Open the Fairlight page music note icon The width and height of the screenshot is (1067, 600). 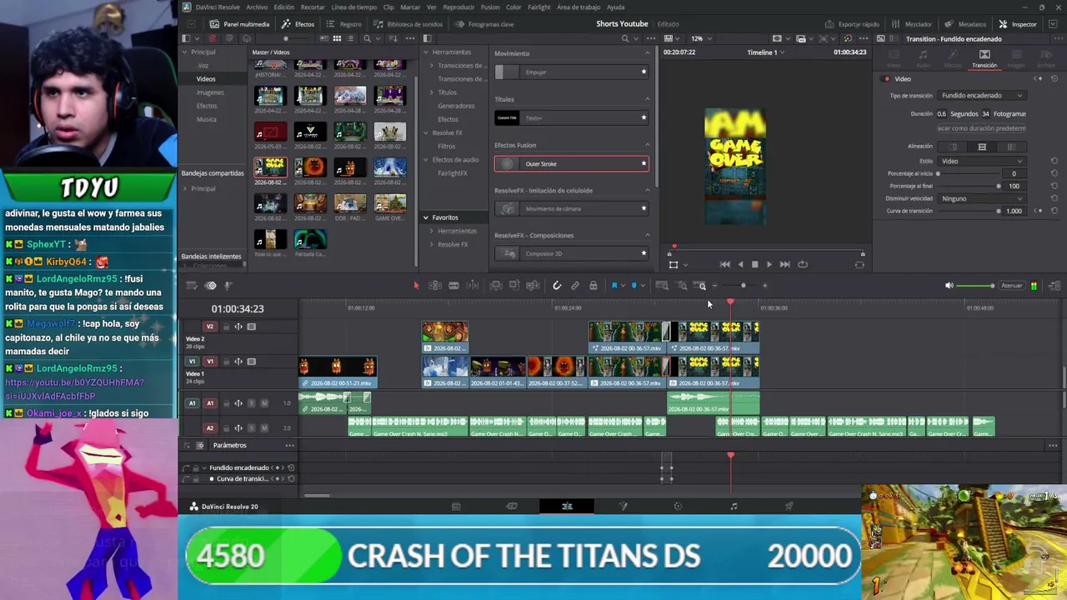(x=734, y=506)
